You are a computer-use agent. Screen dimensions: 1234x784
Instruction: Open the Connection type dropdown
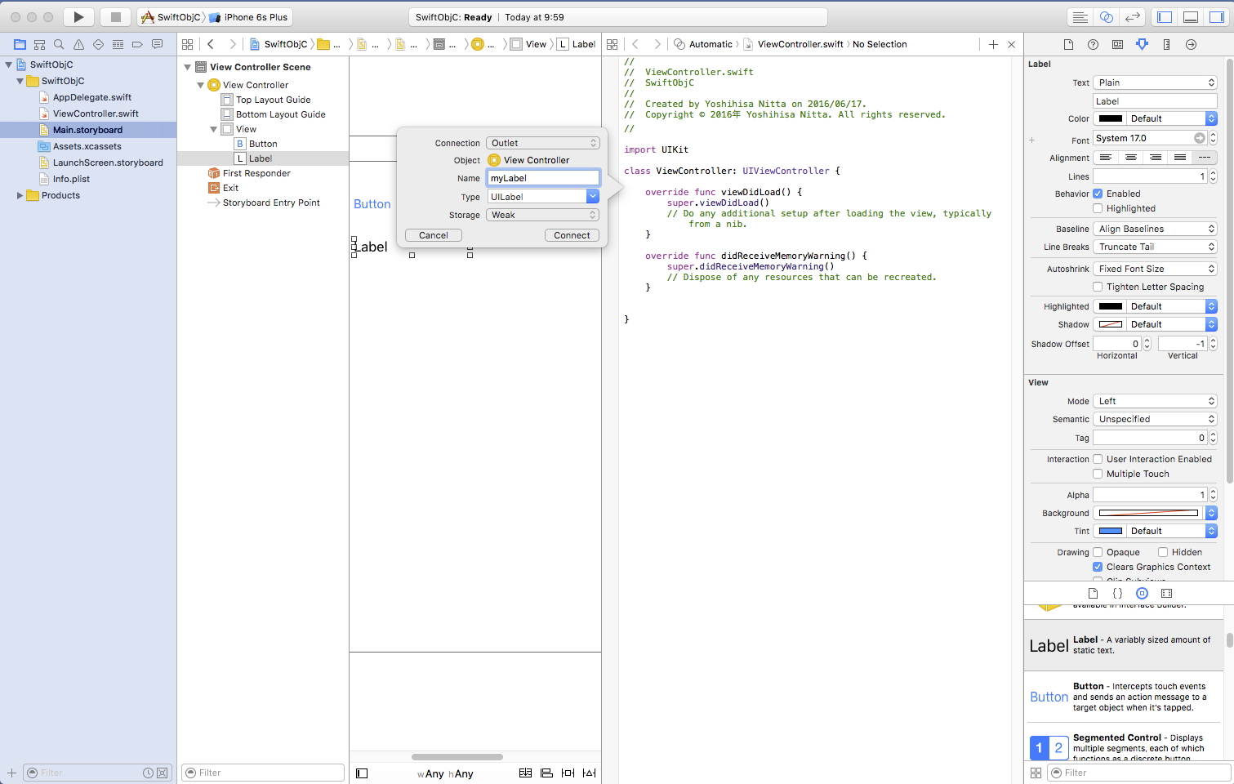click(542, 143)
